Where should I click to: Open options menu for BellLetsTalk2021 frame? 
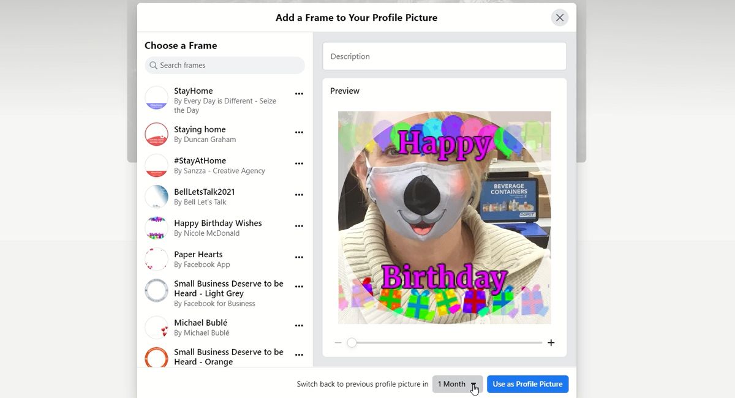point(299,195)
